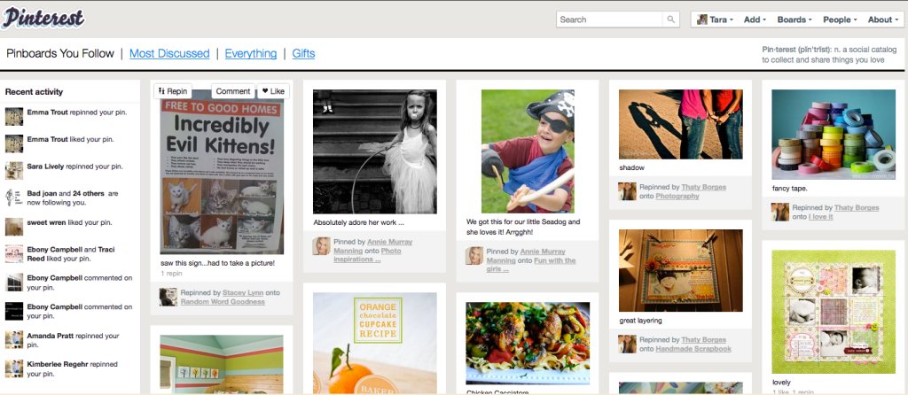
Task: Click Sara Lively's activity avatar
Action: pos(14,171)
